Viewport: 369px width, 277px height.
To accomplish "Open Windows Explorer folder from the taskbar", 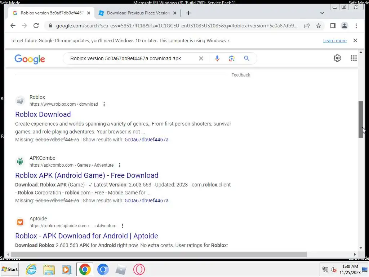I will 49,269.
